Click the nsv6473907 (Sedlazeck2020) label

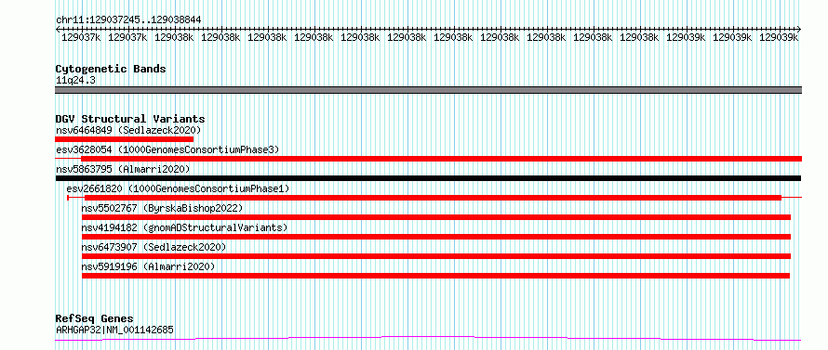coord(154,247)
